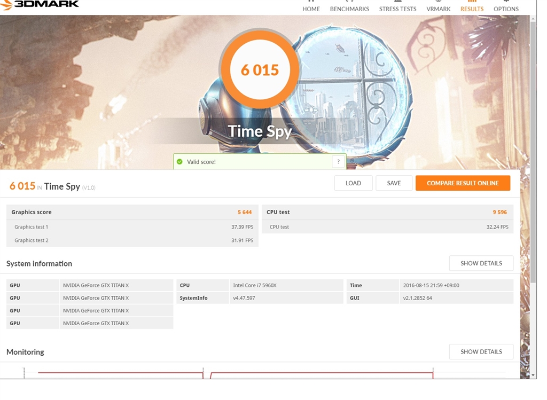Click the Graphics score header label
Image resolution: width=547 pixels, height=400 pixels.
[x=32, y=212]
